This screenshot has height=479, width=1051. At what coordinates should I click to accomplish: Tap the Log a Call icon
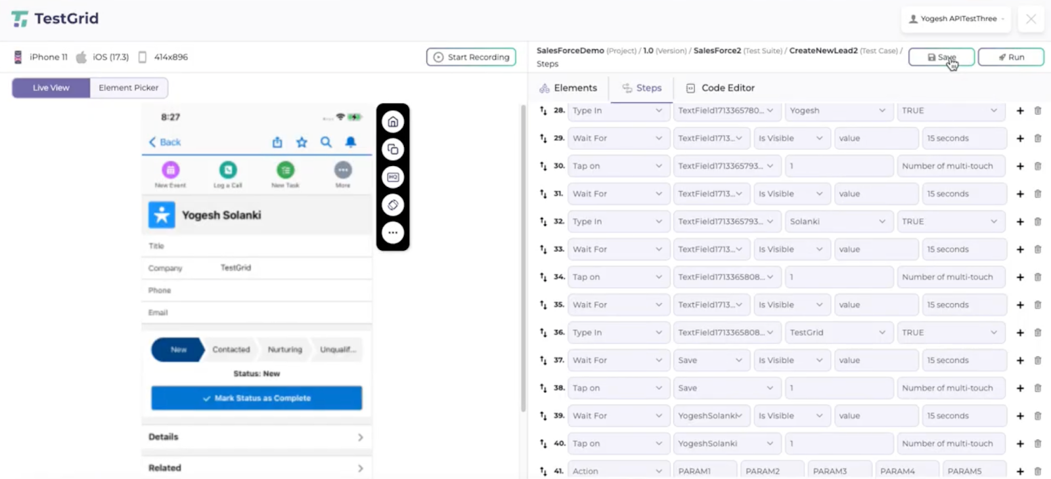(228, 171)
